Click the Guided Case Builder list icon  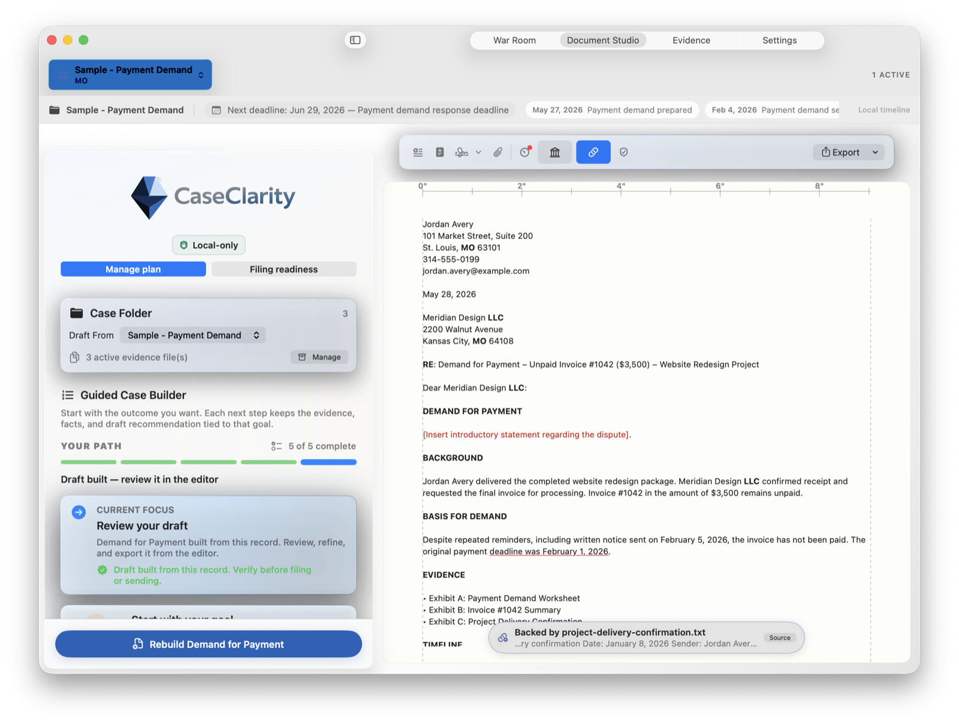pos(68,395)
